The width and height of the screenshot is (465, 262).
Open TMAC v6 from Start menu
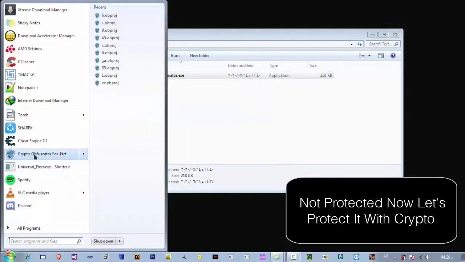click(46, 75)
